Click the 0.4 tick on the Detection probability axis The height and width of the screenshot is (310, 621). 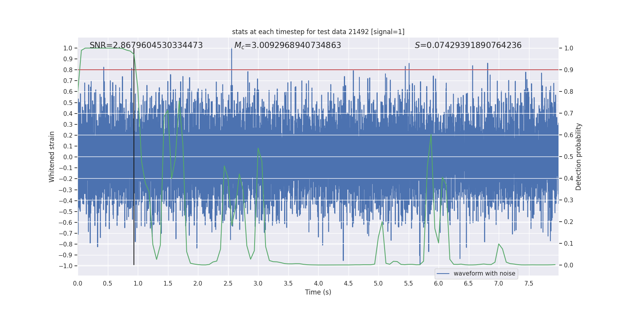point(569,178)
